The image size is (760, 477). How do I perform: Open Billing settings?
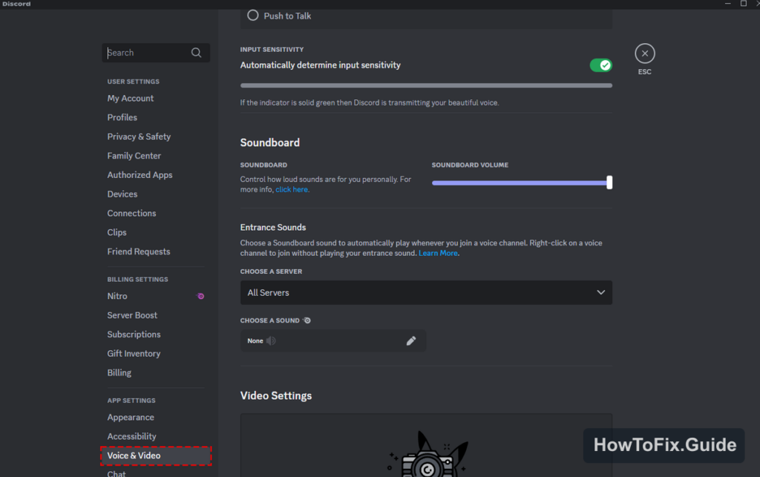(x=119, y=373)
